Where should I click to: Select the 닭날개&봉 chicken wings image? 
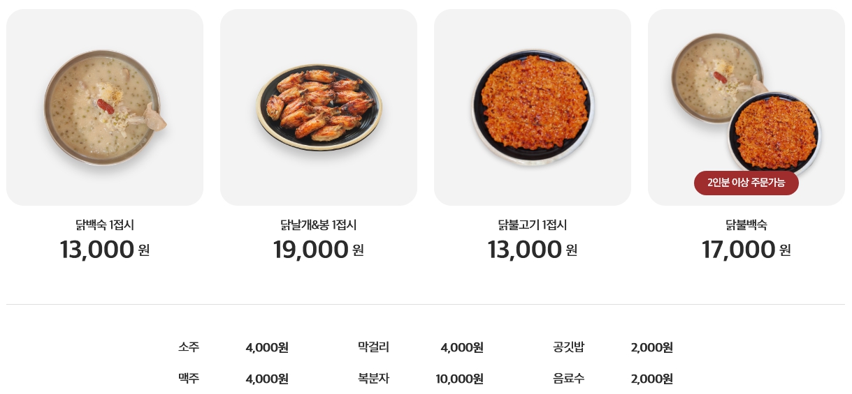[319, 107]
